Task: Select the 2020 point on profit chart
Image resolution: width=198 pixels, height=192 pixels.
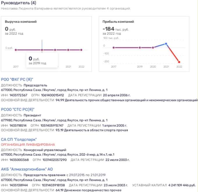Action: [153, 47]
